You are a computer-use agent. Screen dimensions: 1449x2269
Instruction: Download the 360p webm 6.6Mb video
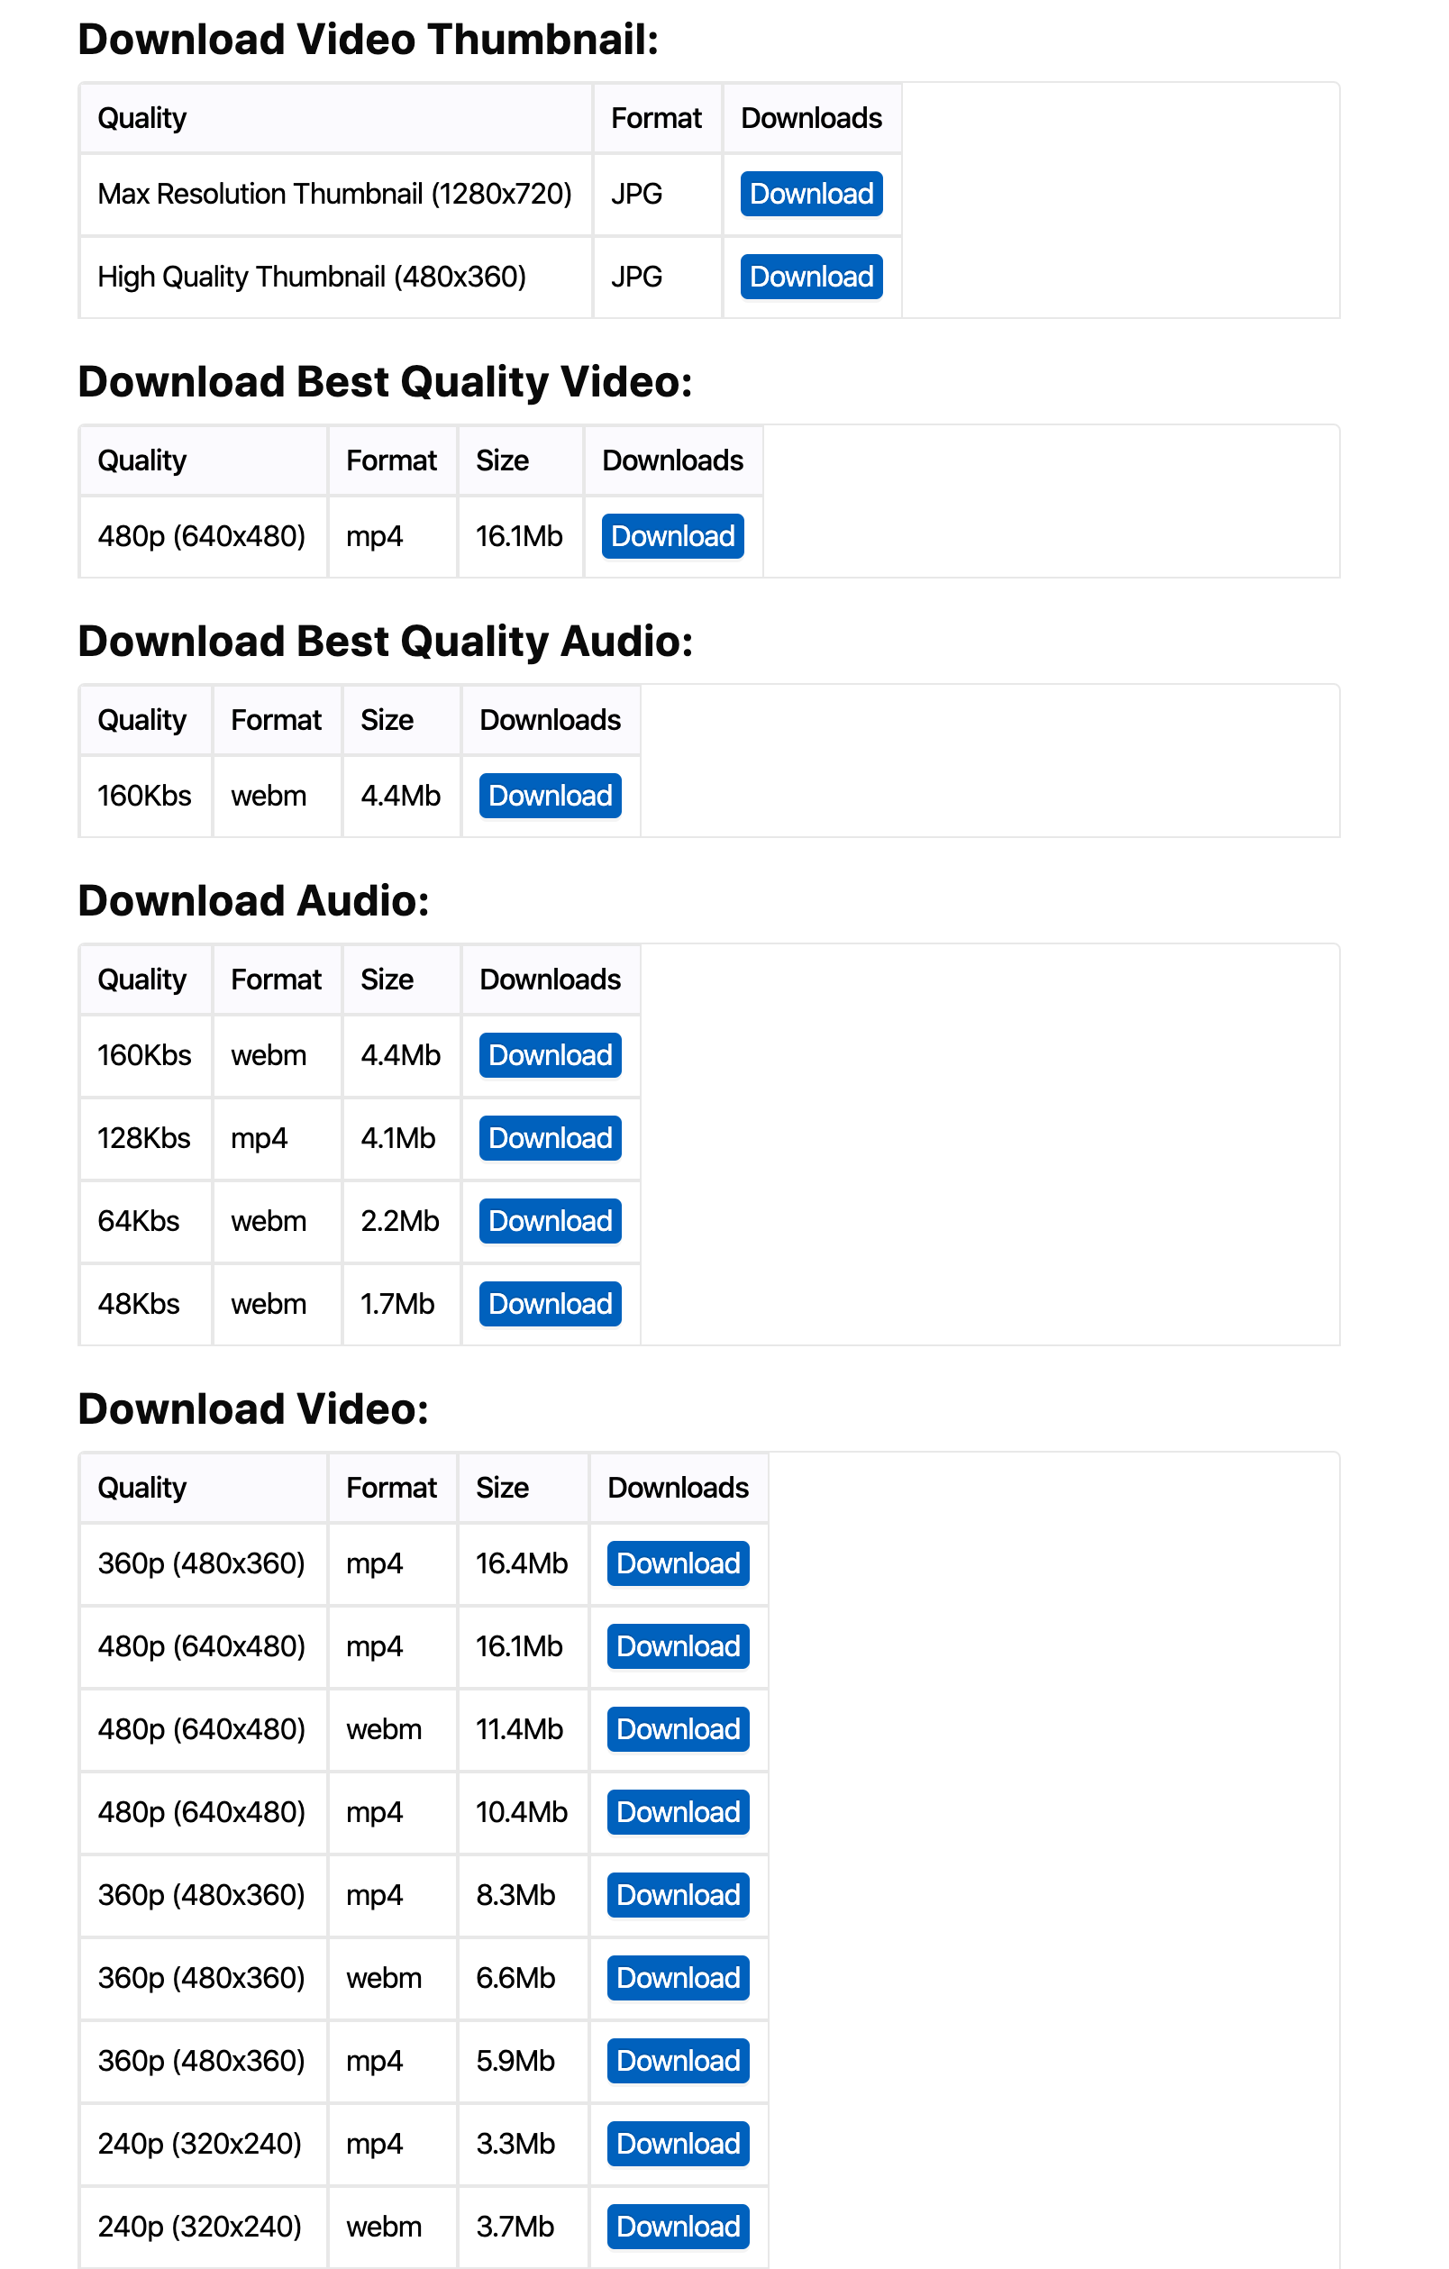tap(679, 1978)
